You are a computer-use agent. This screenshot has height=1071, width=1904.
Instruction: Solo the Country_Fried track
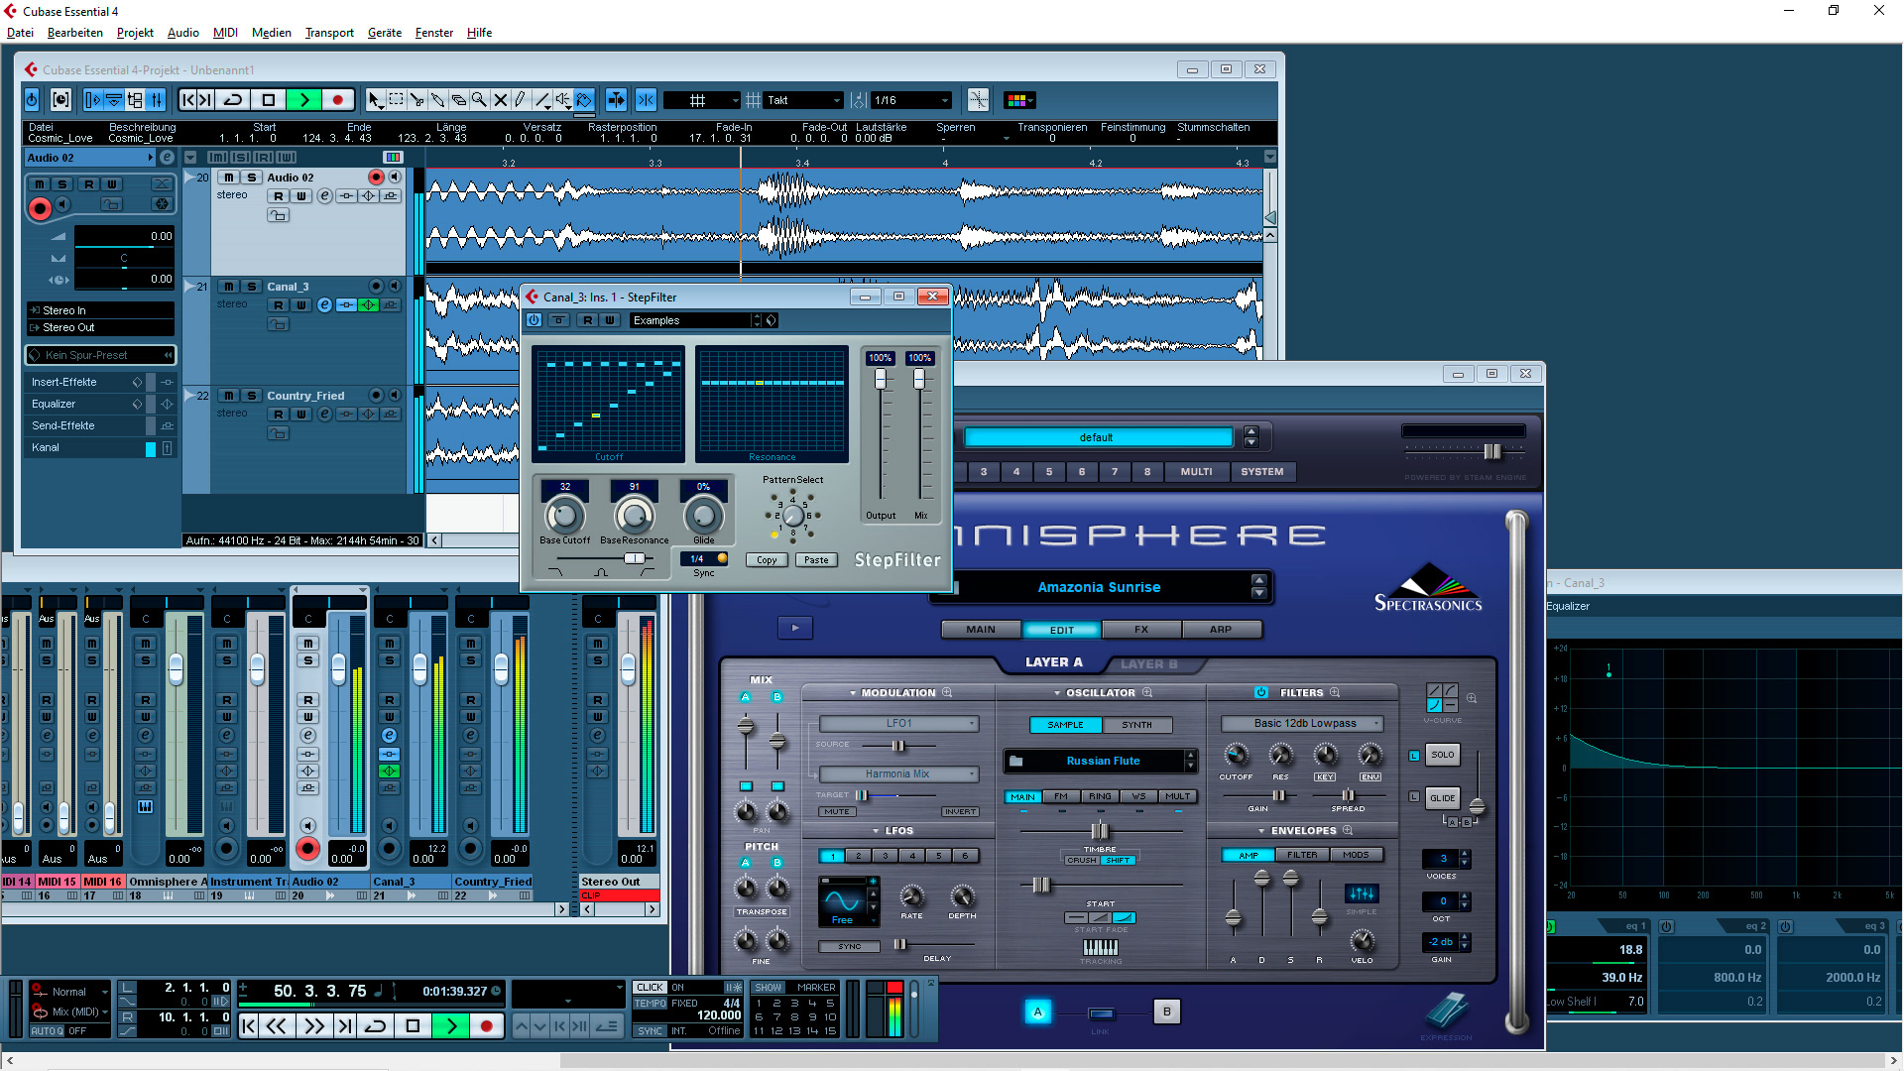coord(251,396)
